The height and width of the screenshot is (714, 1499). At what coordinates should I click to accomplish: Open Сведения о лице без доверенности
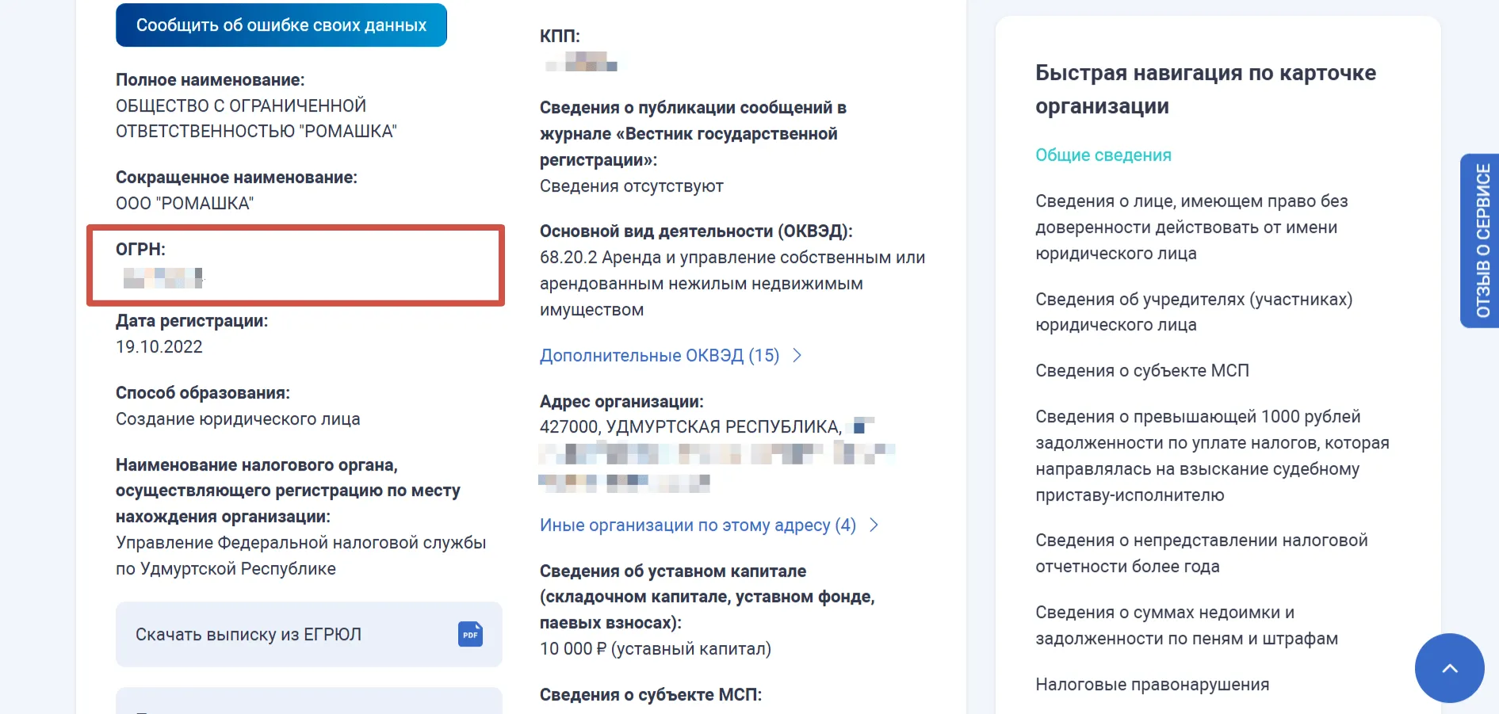pyautogui.click(x=1185, y=227)
